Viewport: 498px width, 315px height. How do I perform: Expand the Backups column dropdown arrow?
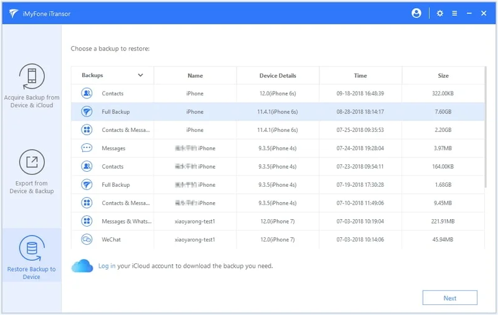click(x=141, y=75)
